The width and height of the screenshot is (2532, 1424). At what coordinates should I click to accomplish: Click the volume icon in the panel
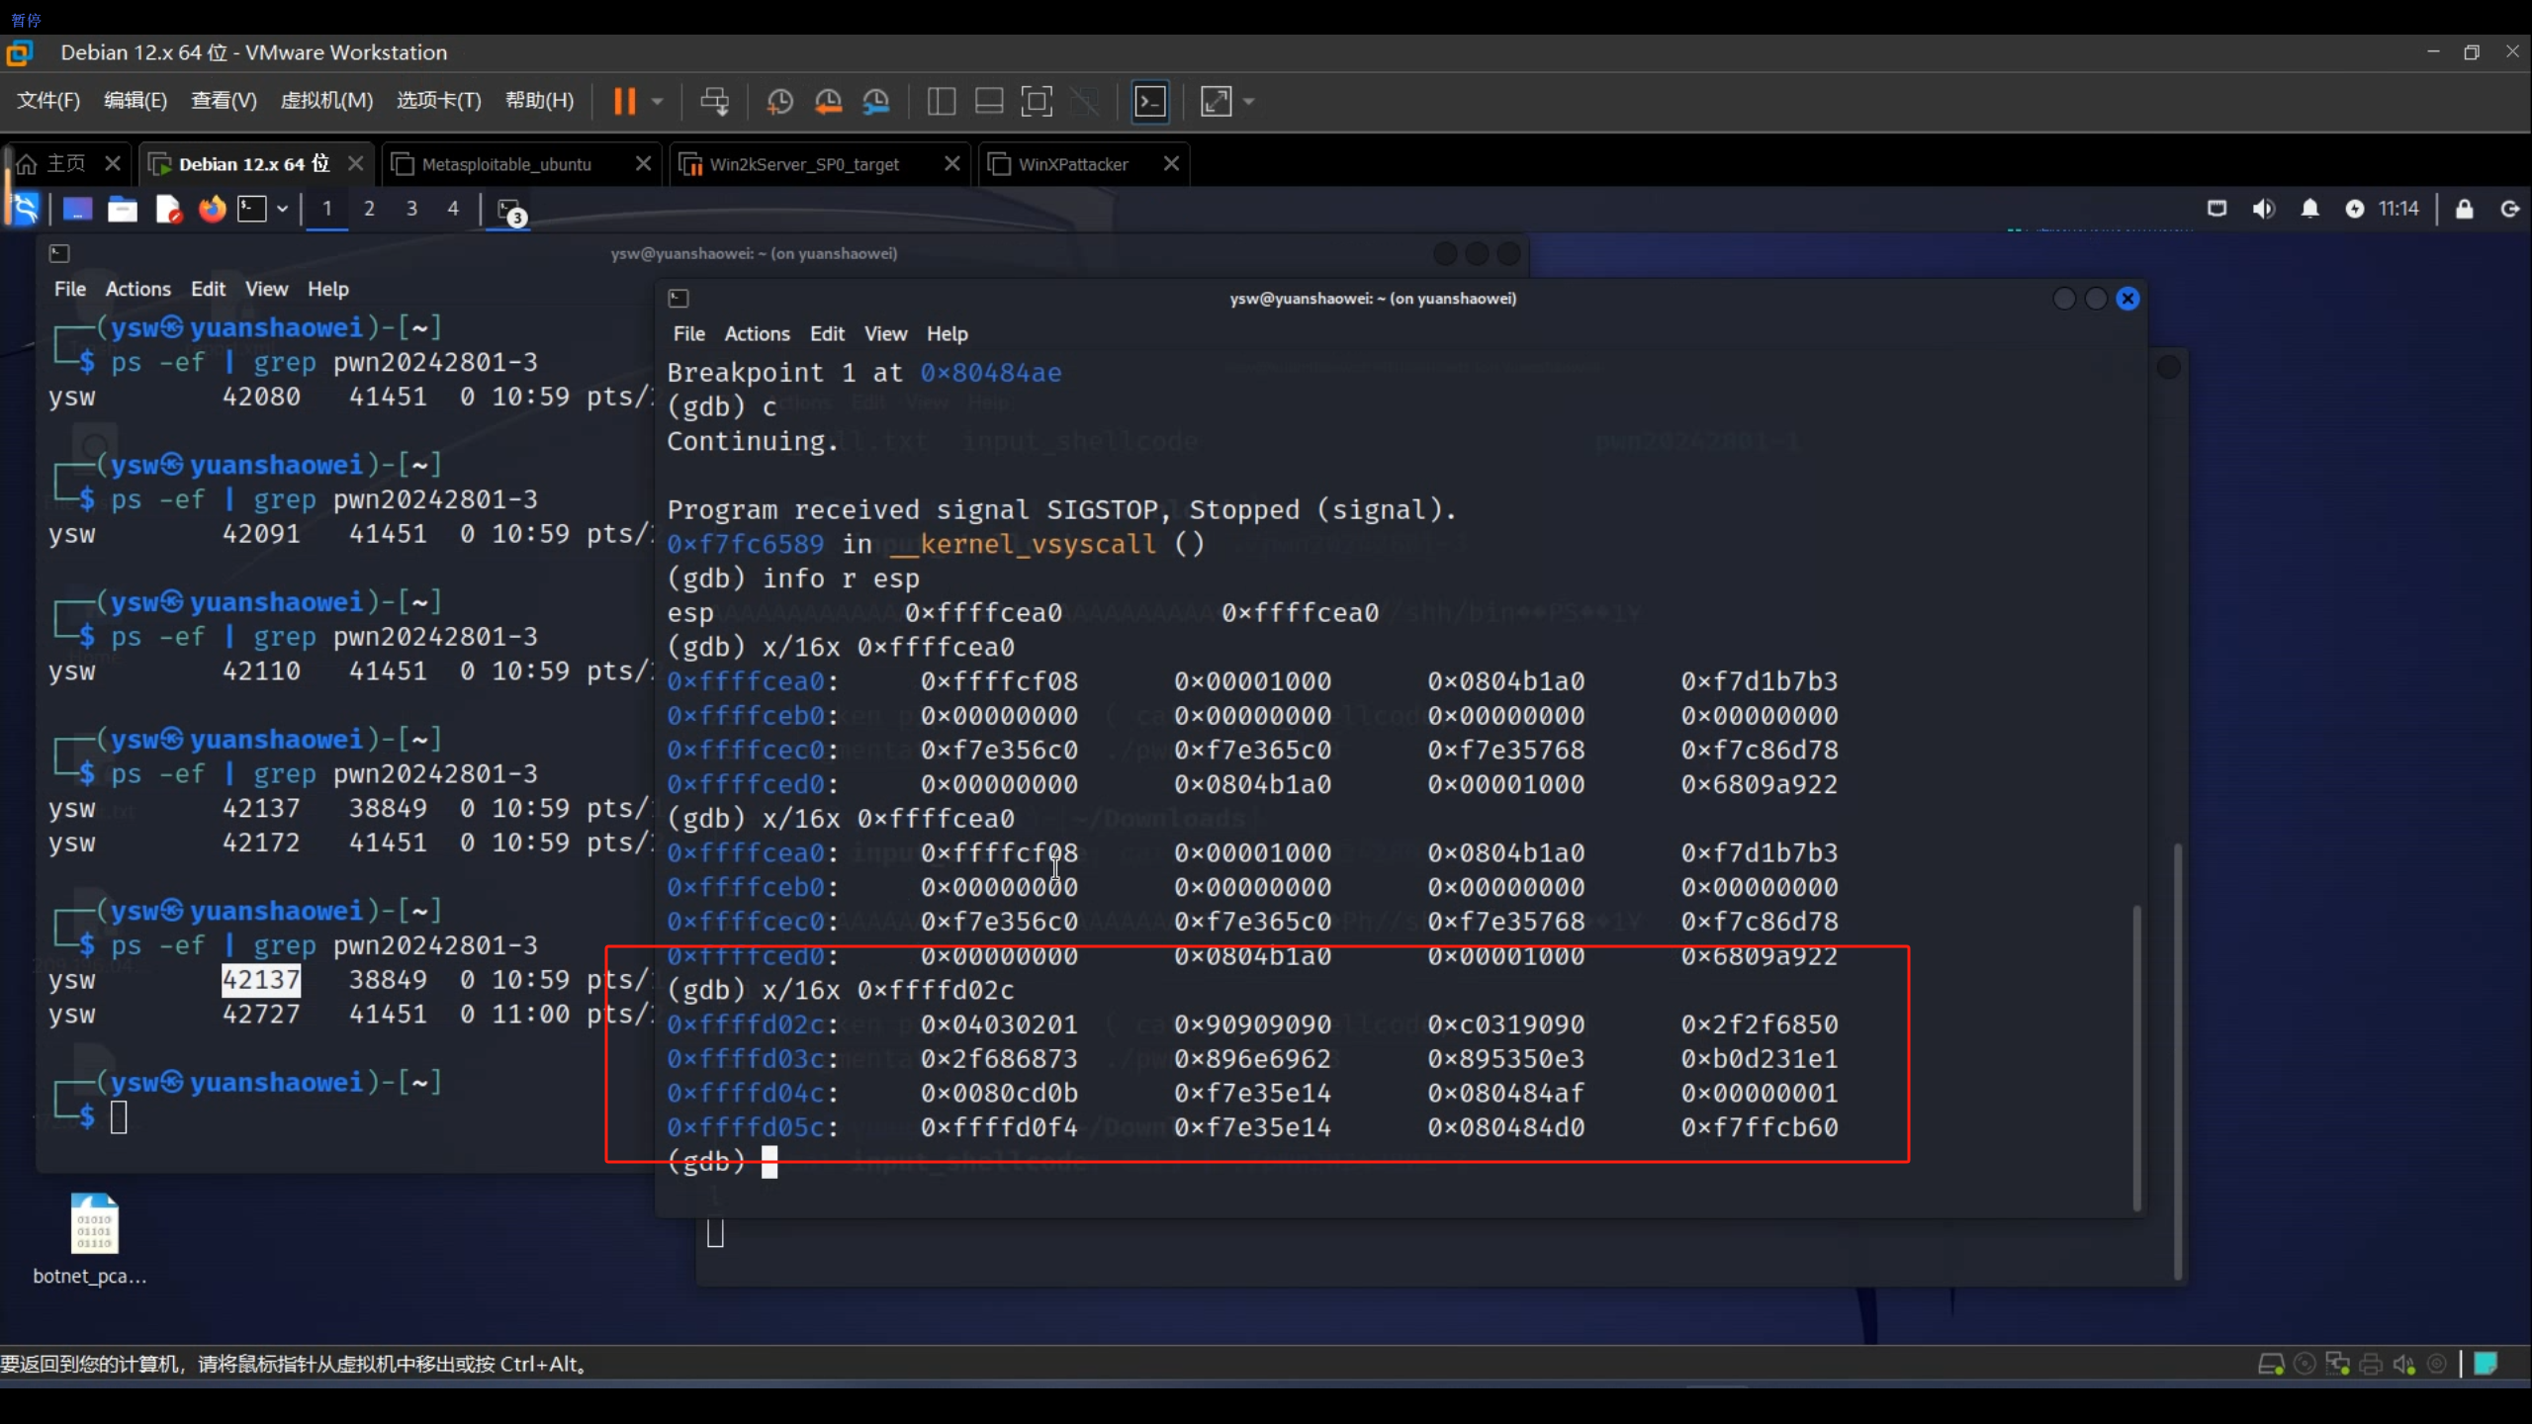click(x=2263, y=209)
